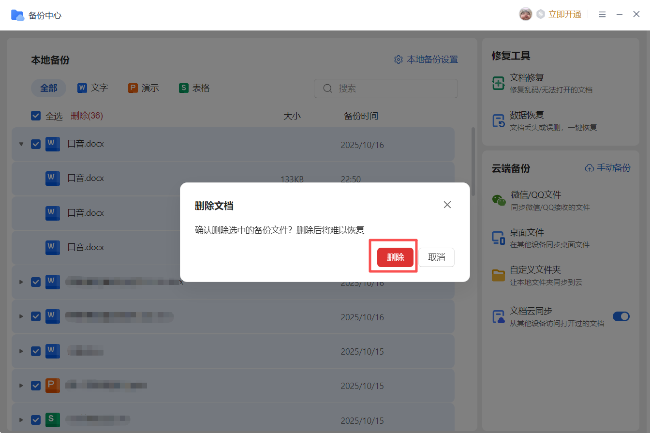Expand the spreadsheet backup row arrow
The image size is (650, 433).
21,420
